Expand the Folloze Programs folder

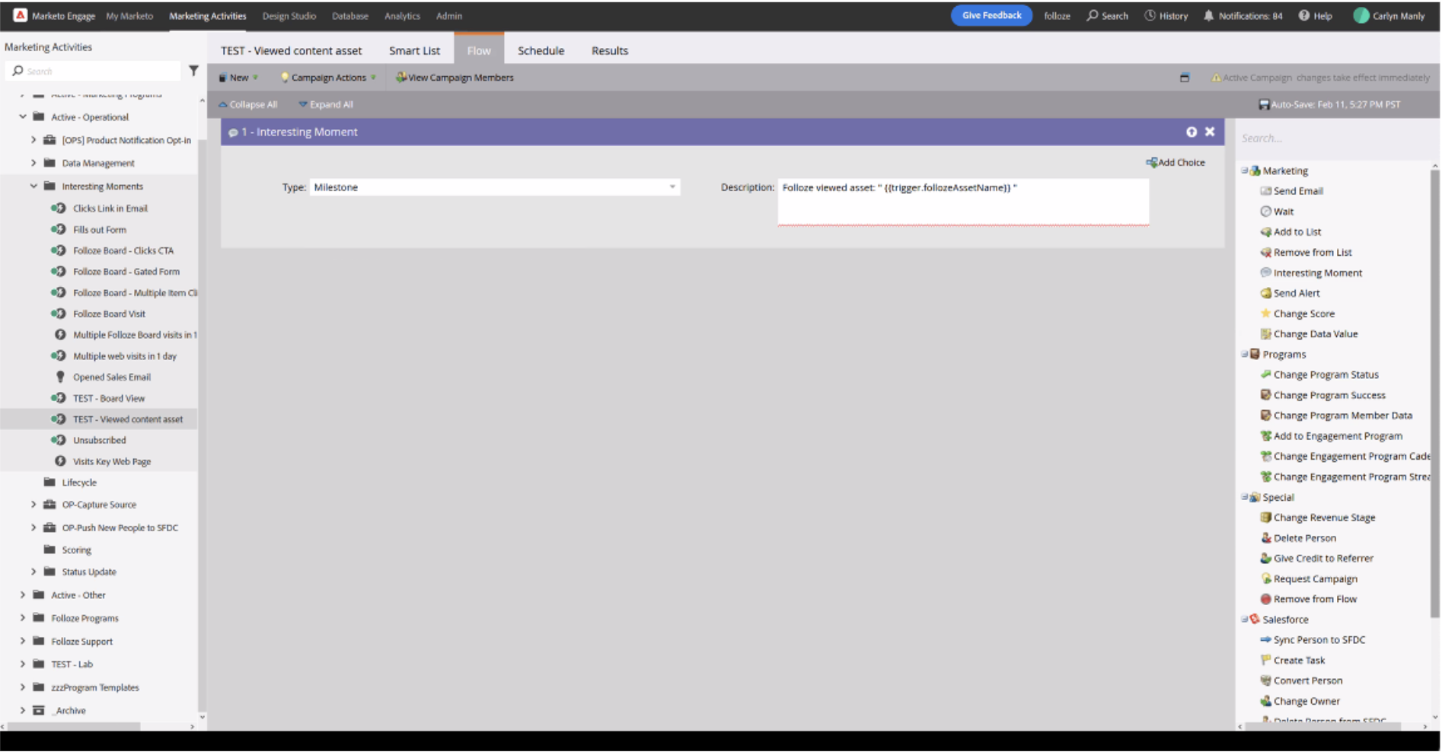click(x=23, y=618)
